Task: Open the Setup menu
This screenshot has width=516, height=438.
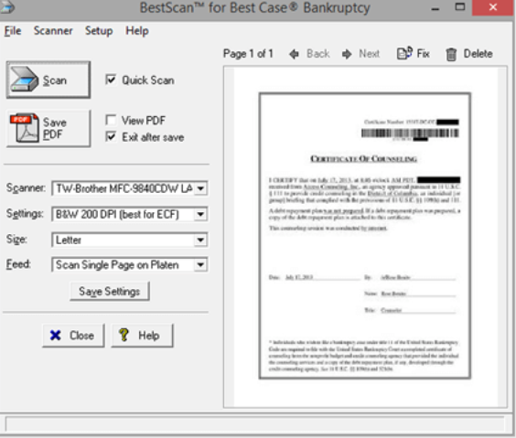Action: (x=99, y=31)
